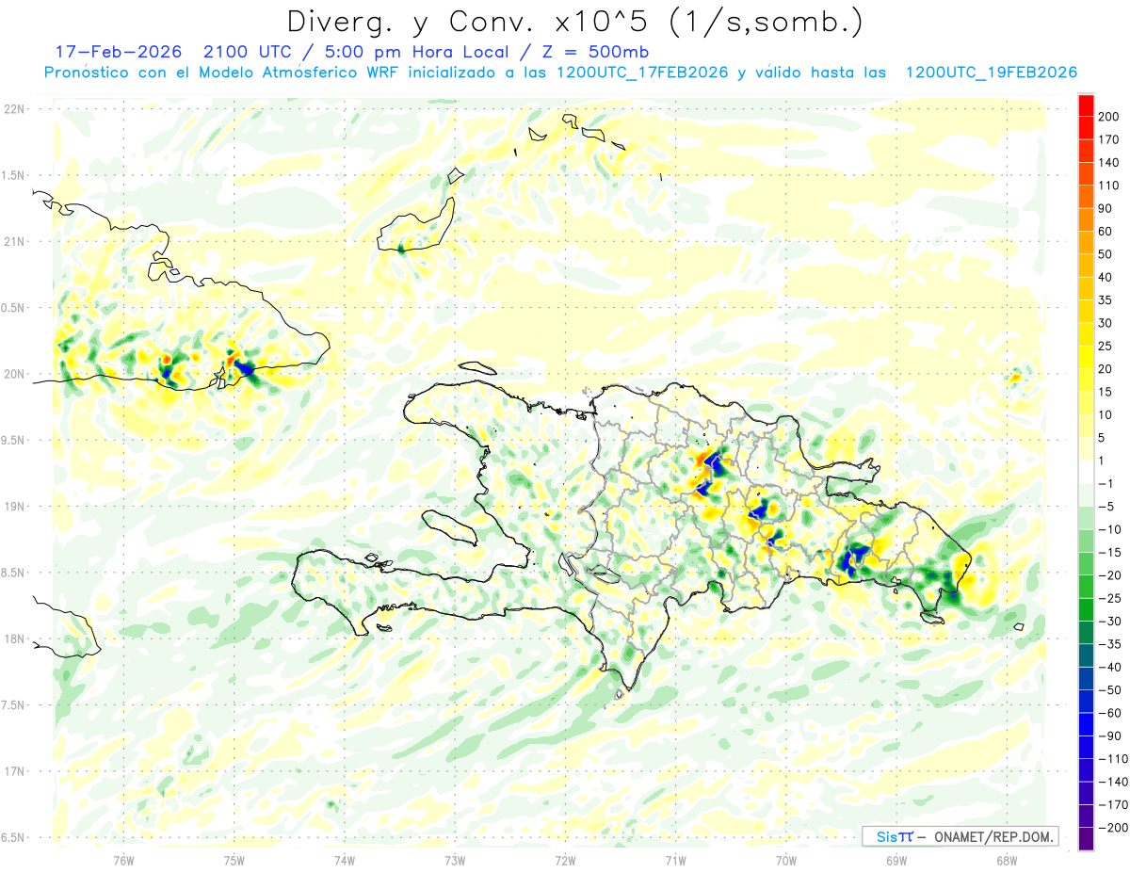The width and height of the screenshot is (1130, 873).
Task: Click the '1.5N' latitude label
Action: click(14, 175)
